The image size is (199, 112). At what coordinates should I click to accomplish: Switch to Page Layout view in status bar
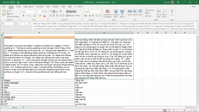[169, 111]
